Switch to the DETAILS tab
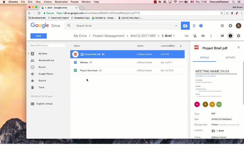 [x=204, y=57]
